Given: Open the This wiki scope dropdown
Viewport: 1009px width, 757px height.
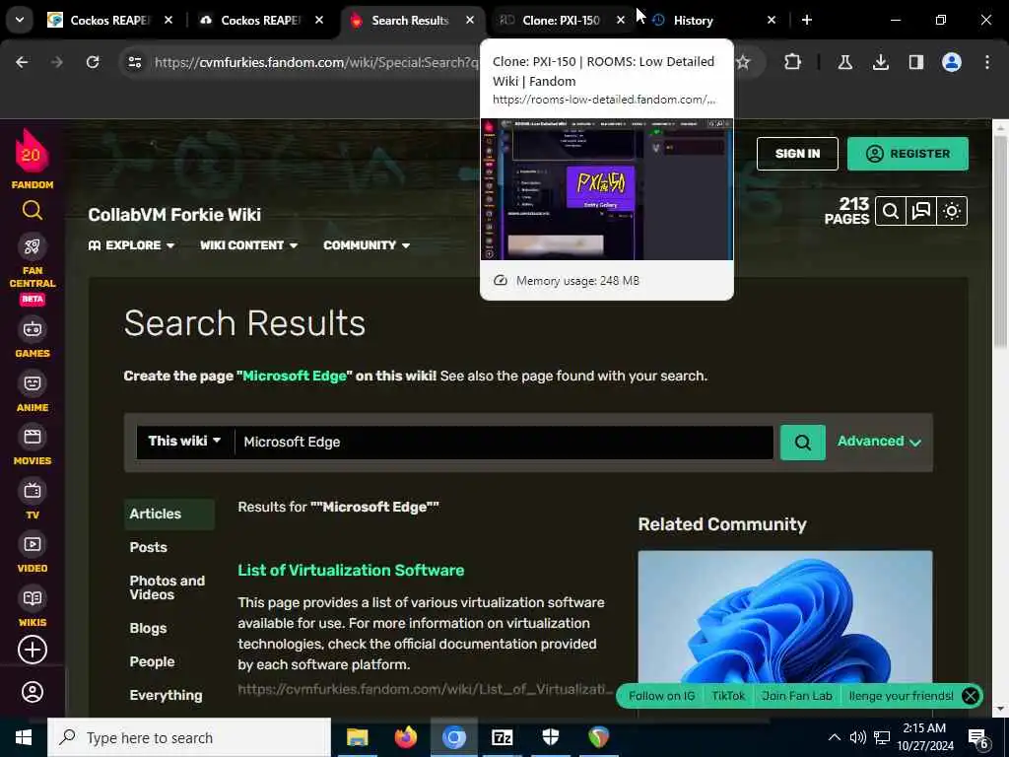Looking at the screenshot, I should [184, 441].
